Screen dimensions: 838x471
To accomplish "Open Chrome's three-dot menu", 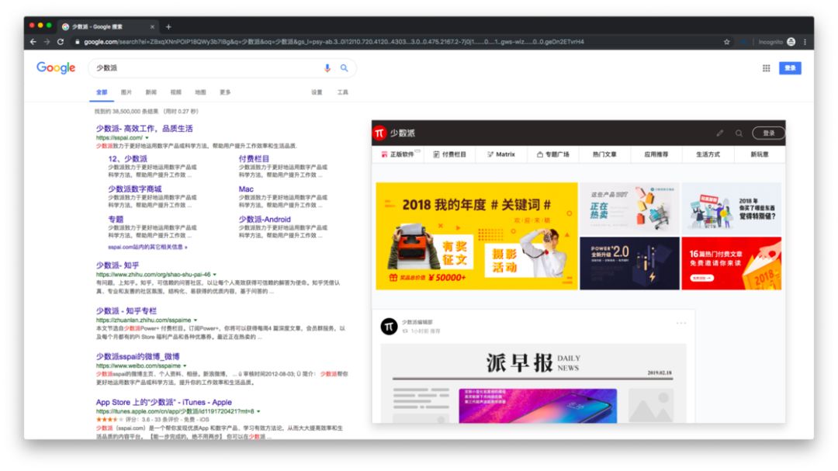I will [805, 42].
